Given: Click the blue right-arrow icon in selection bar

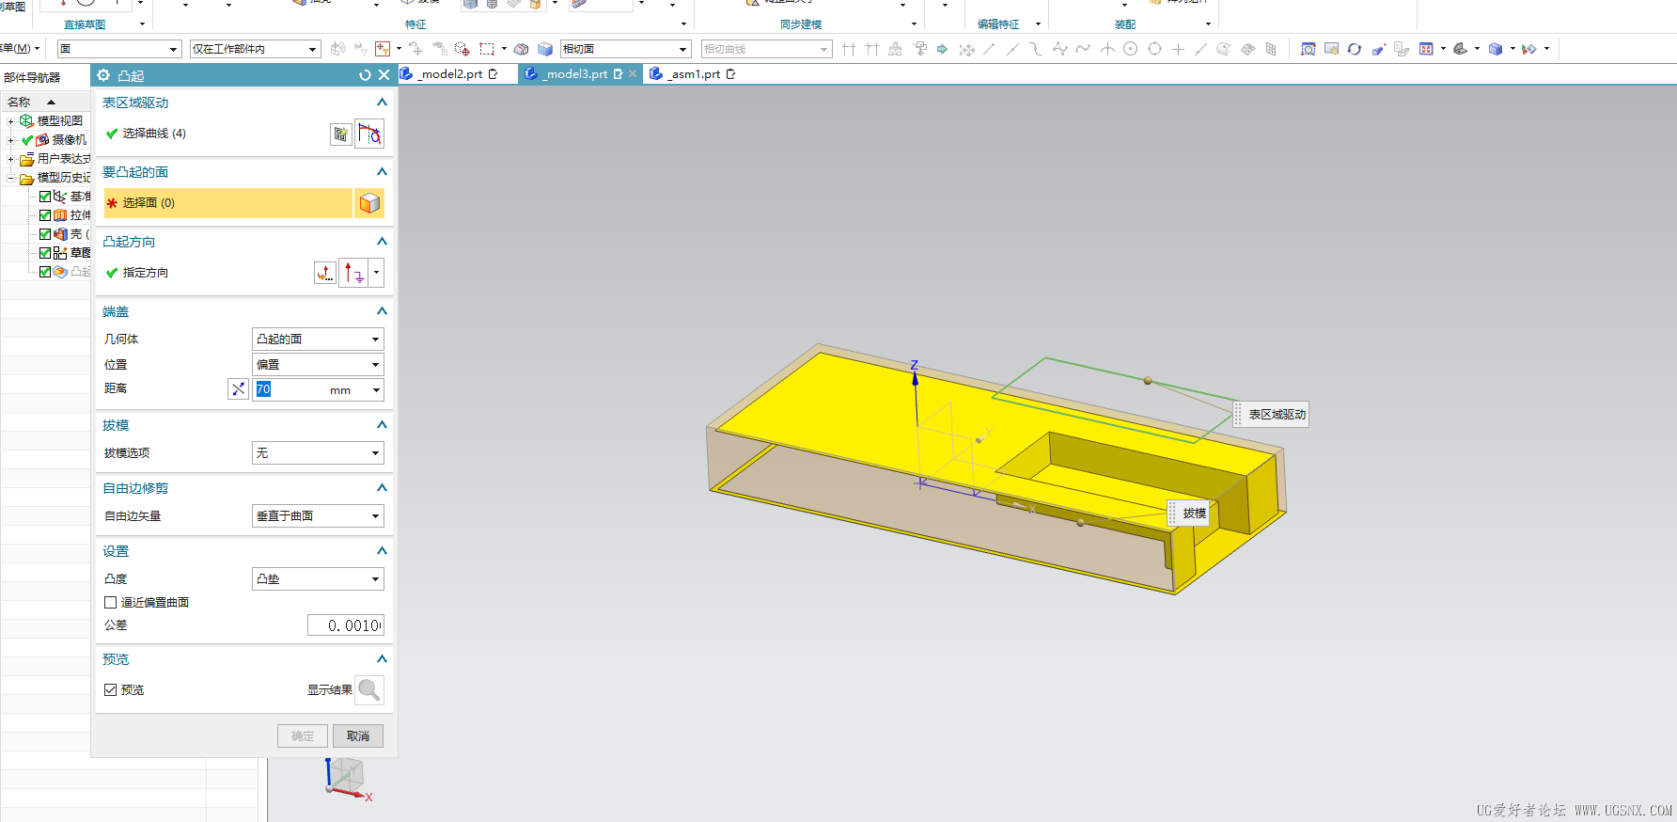Looking at the screenshot, I should [x=942, y=49].
